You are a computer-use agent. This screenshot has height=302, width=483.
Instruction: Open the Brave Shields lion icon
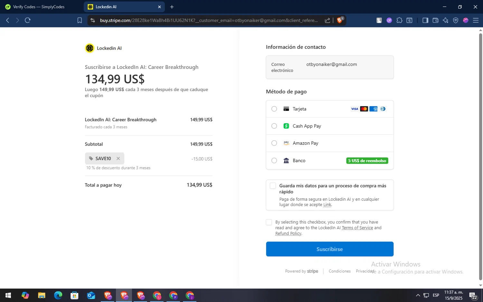(x=340, y=20)
